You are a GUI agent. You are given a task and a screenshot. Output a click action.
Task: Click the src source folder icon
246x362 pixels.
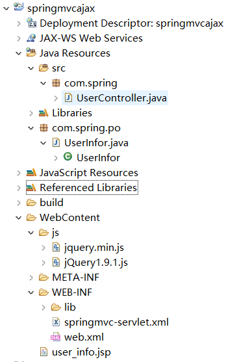tap(43, 68)
